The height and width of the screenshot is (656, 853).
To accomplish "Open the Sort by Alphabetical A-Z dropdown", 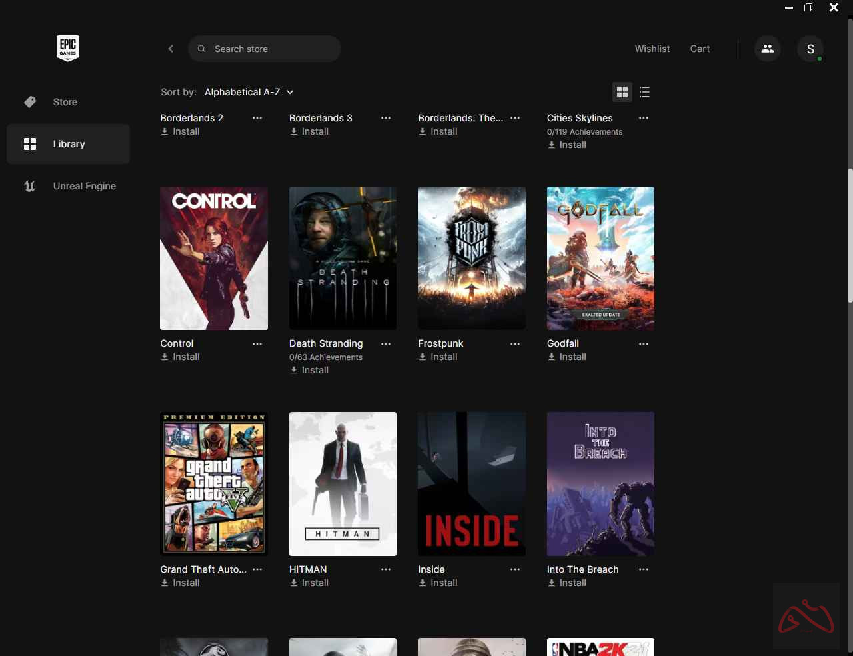I will pos(249,92).
